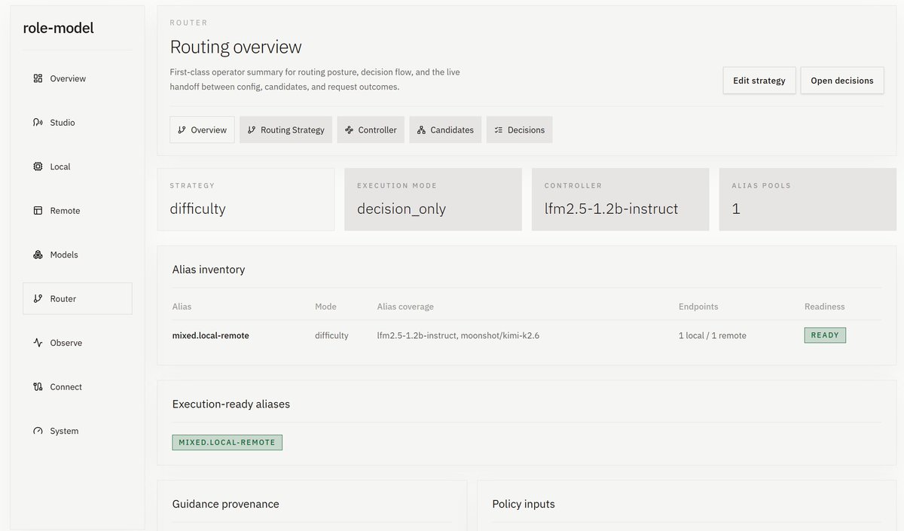
Task: Click the Routing overview page title
Action: point(236,47)
